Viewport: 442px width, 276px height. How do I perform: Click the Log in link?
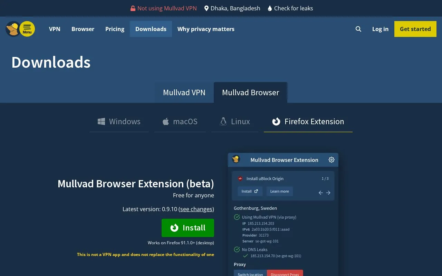click(x=380, y=29)
